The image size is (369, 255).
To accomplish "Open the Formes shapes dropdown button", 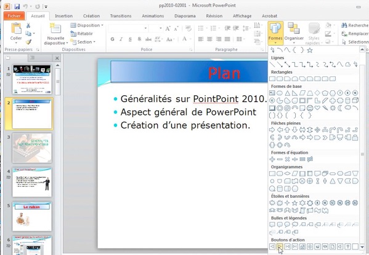I will (275, 33).
